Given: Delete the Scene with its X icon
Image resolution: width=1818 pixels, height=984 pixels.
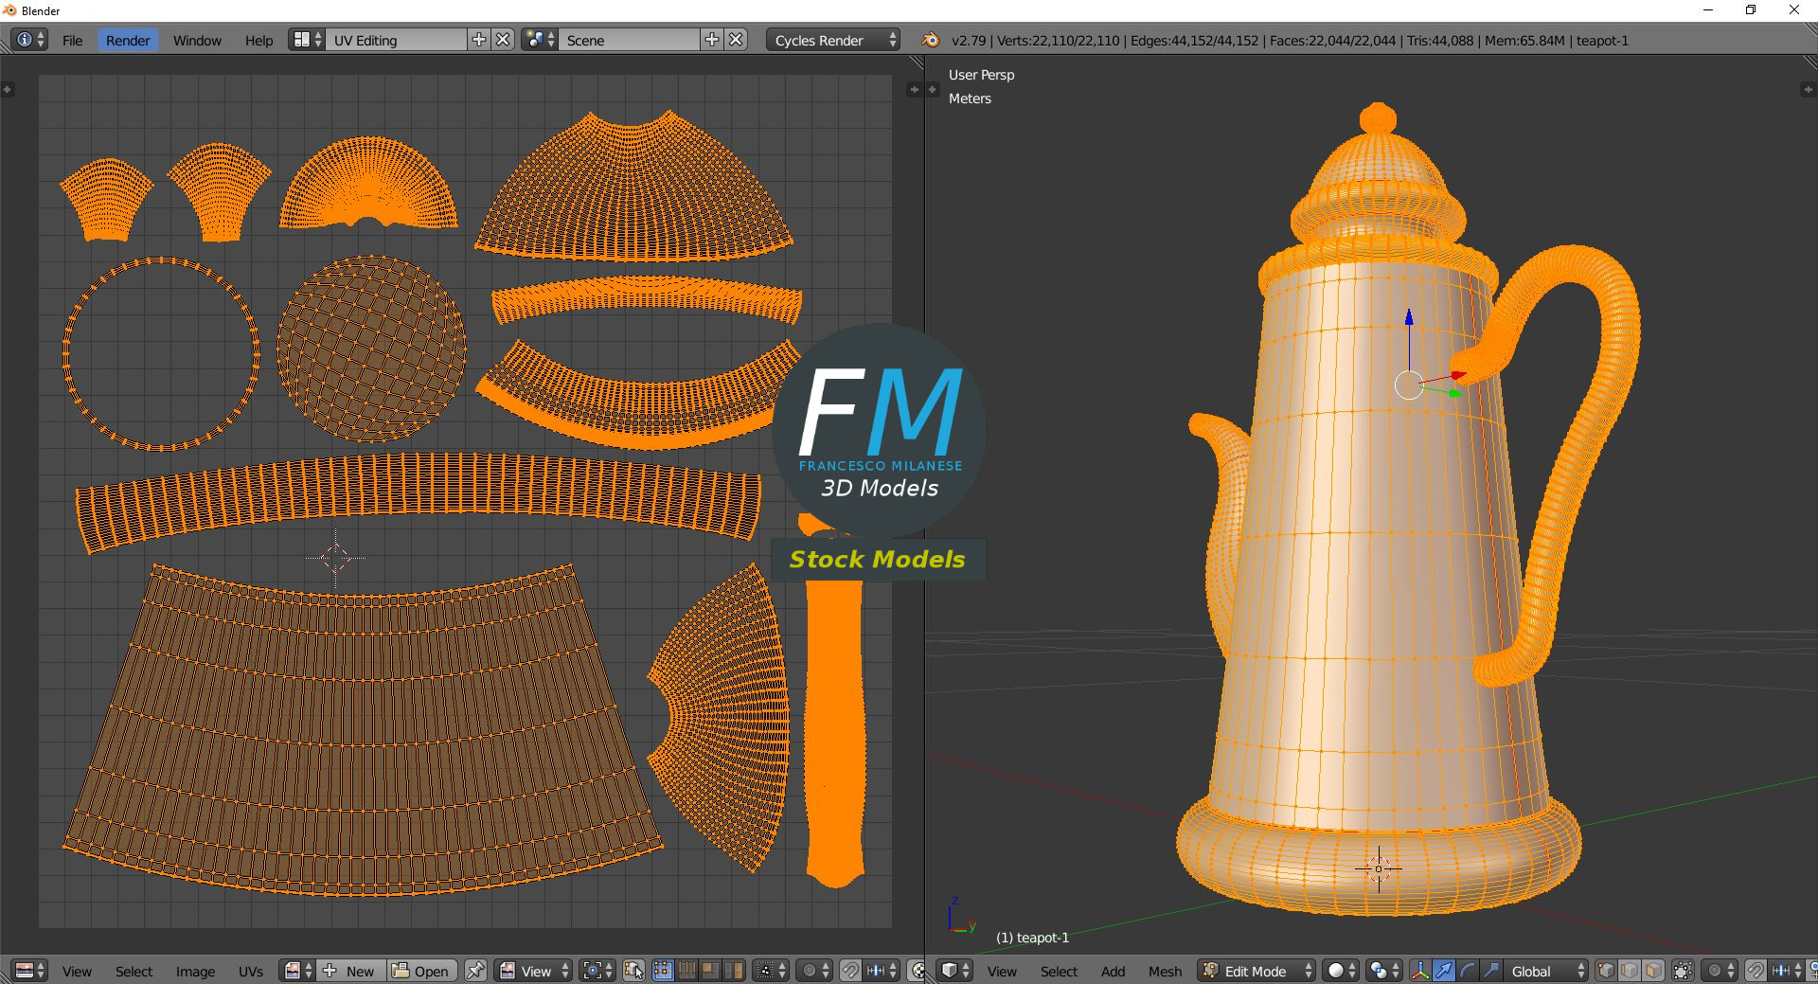Looking at the screenshot, I should 736,40.
